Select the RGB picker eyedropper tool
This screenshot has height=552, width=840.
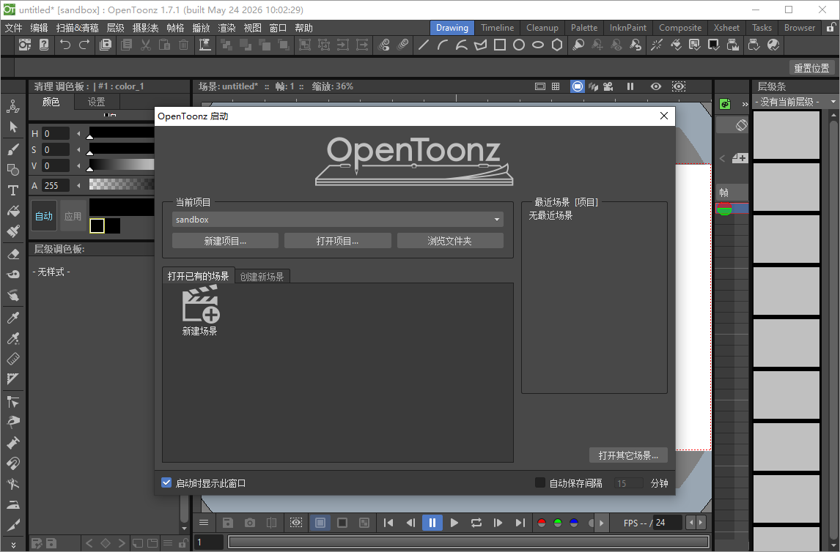[x=13, y=338]
